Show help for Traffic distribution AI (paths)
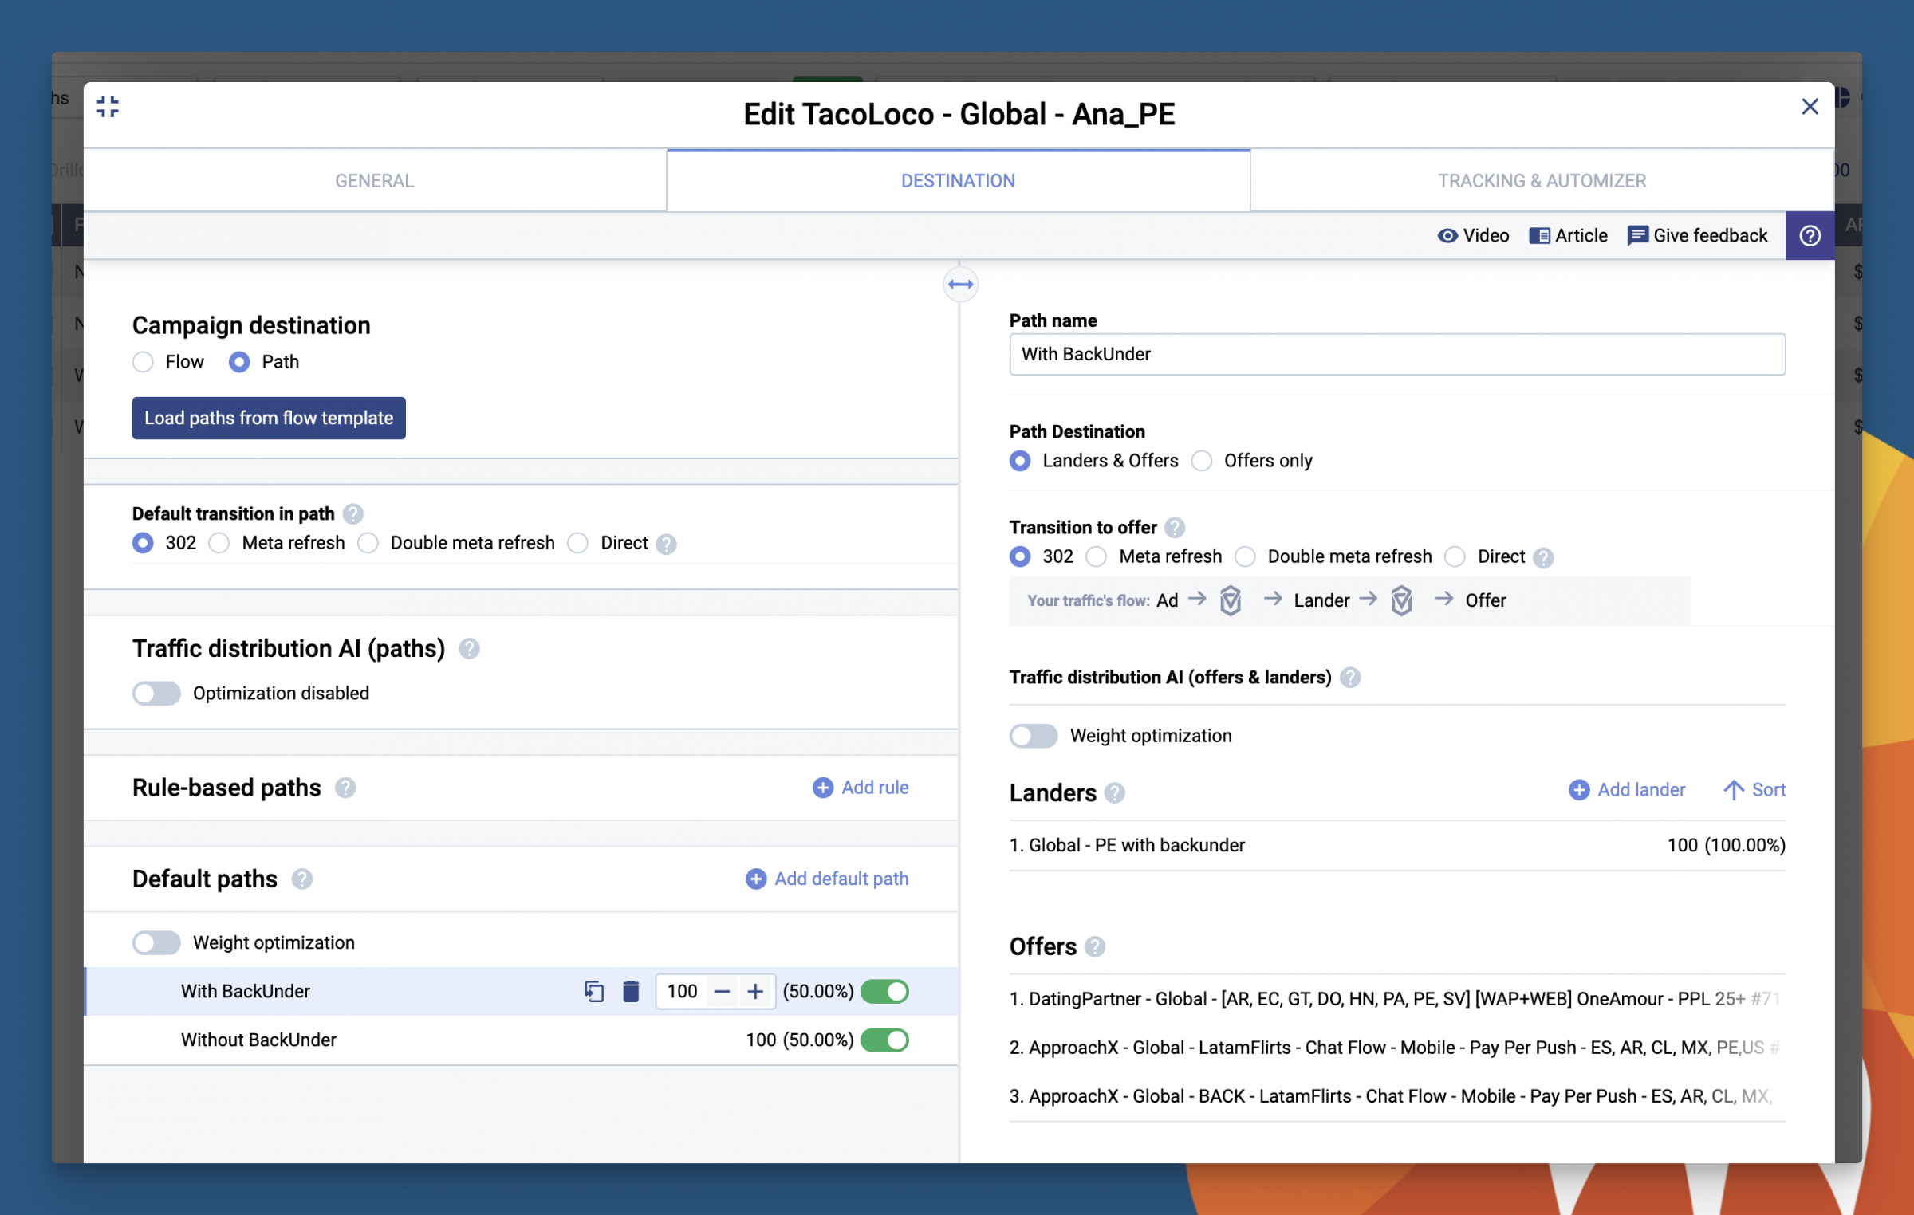 click(469, 649)
